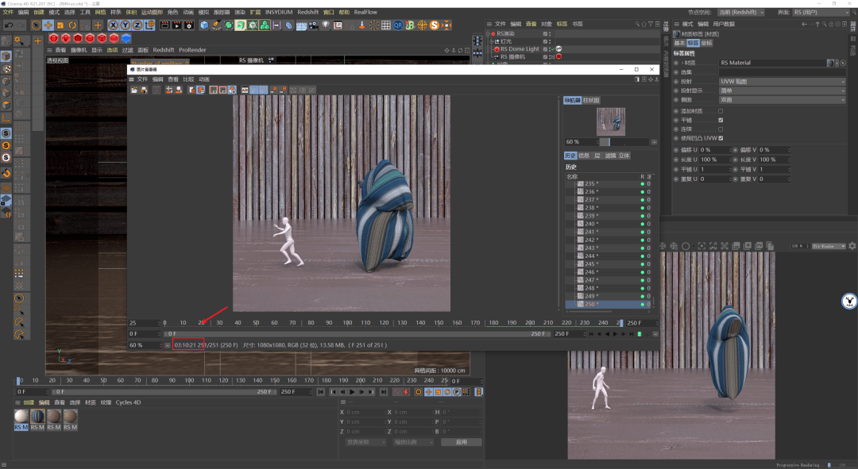
Task: Click the undo arrow in top toolbar
Action: (x=8, y=25)
